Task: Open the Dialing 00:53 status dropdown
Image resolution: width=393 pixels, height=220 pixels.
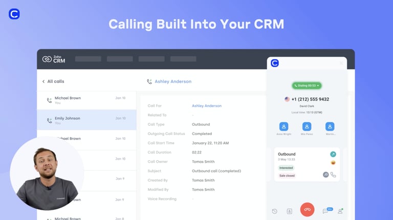Action: [307, 85]
